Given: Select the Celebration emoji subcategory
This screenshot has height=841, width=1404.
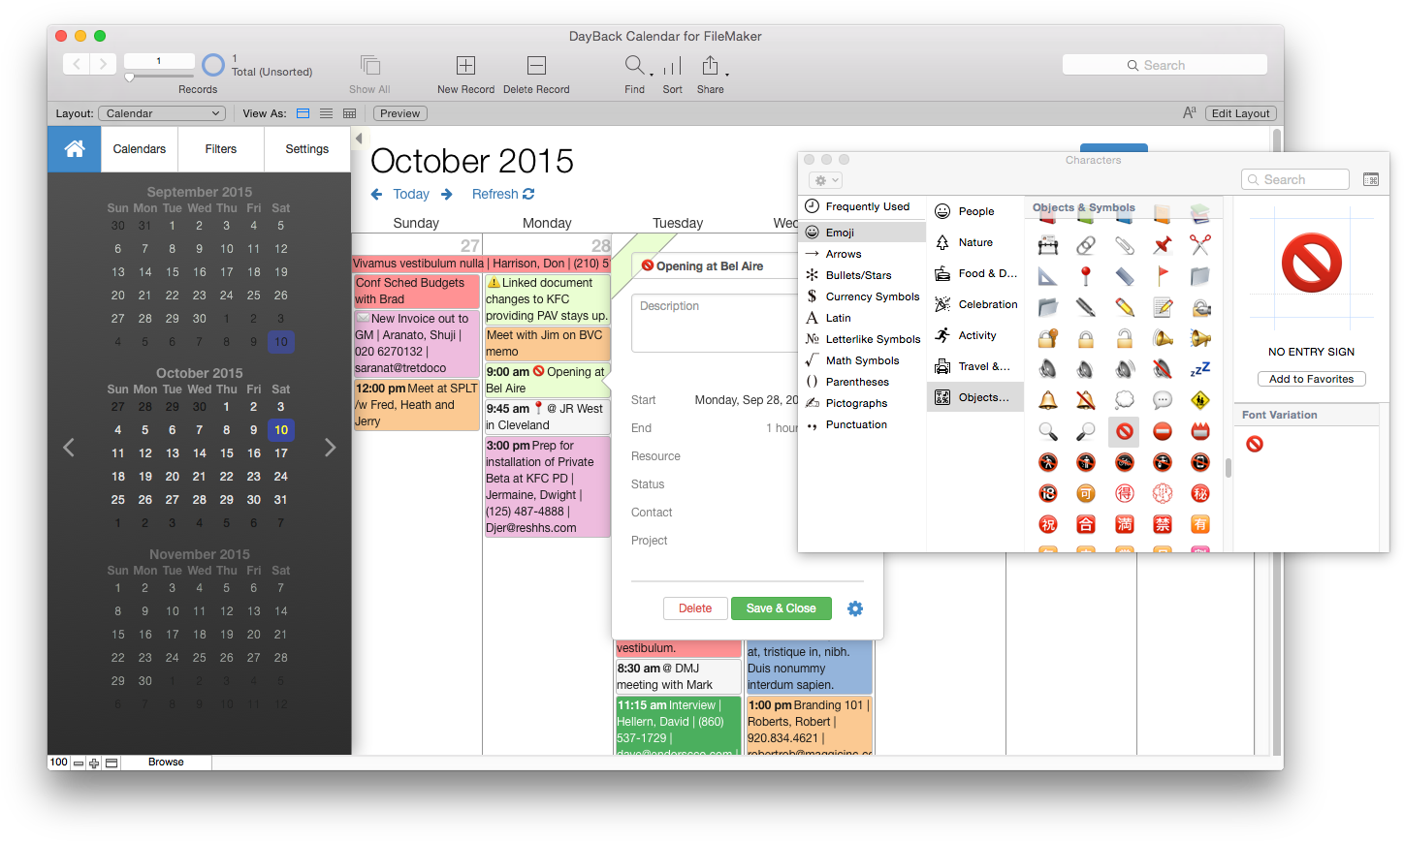Looking at the screenshot, I should 975,304.
